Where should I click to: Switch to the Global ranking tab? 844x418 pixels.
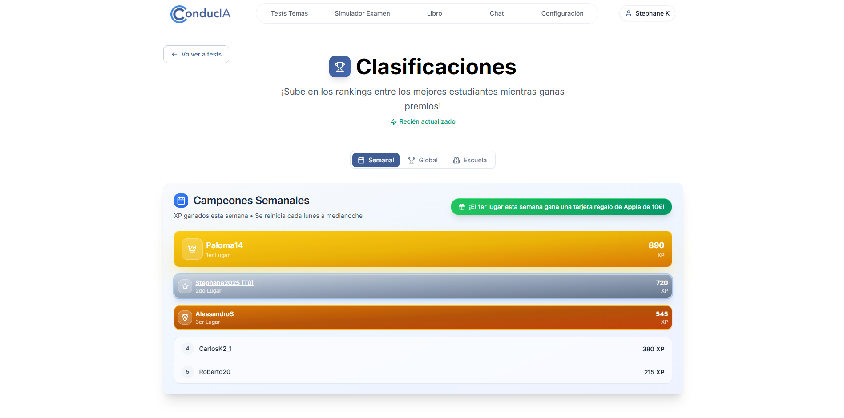coord(423,160)
